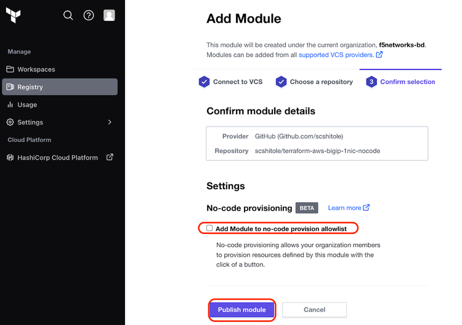
Task: Select the Choose a repository step
Action: coord(314,82)
